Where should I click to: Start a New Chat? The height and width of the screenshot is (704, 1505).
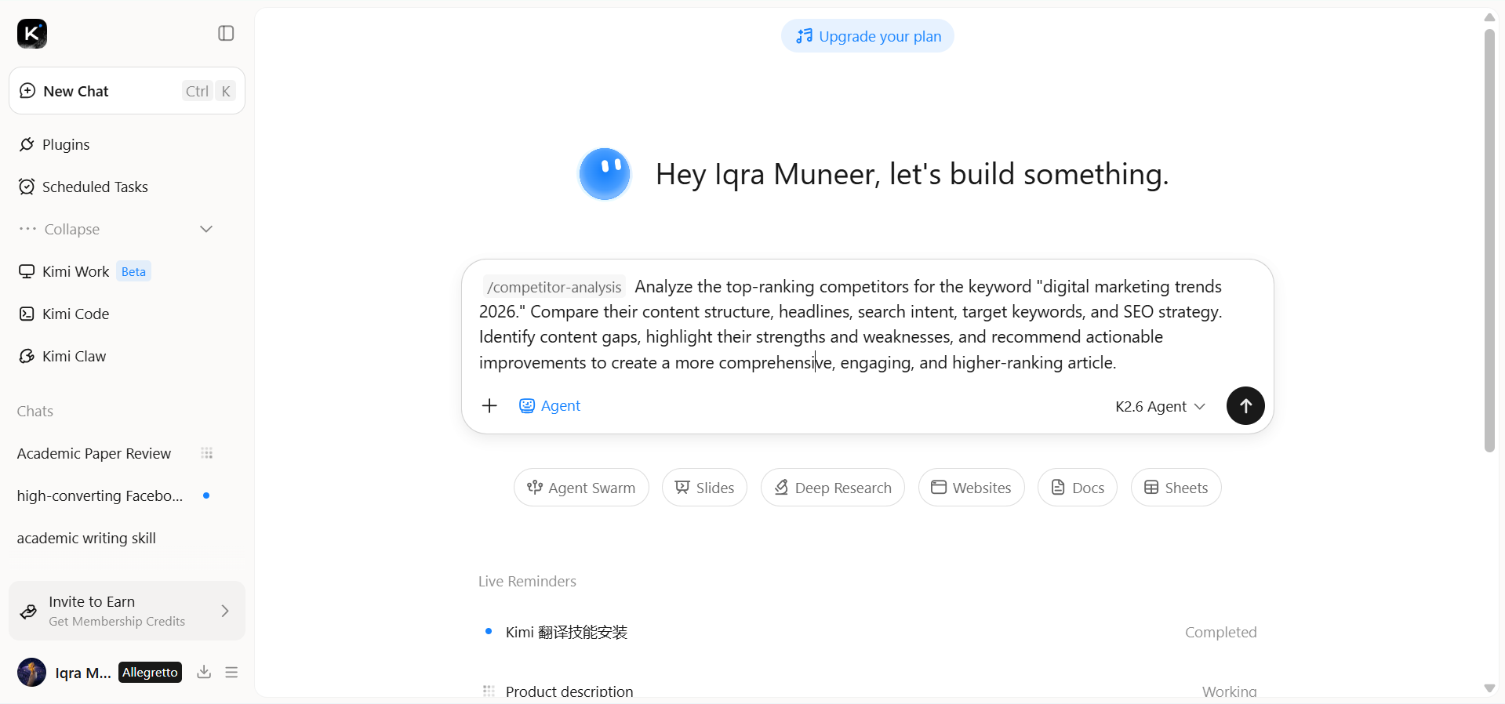127,91
